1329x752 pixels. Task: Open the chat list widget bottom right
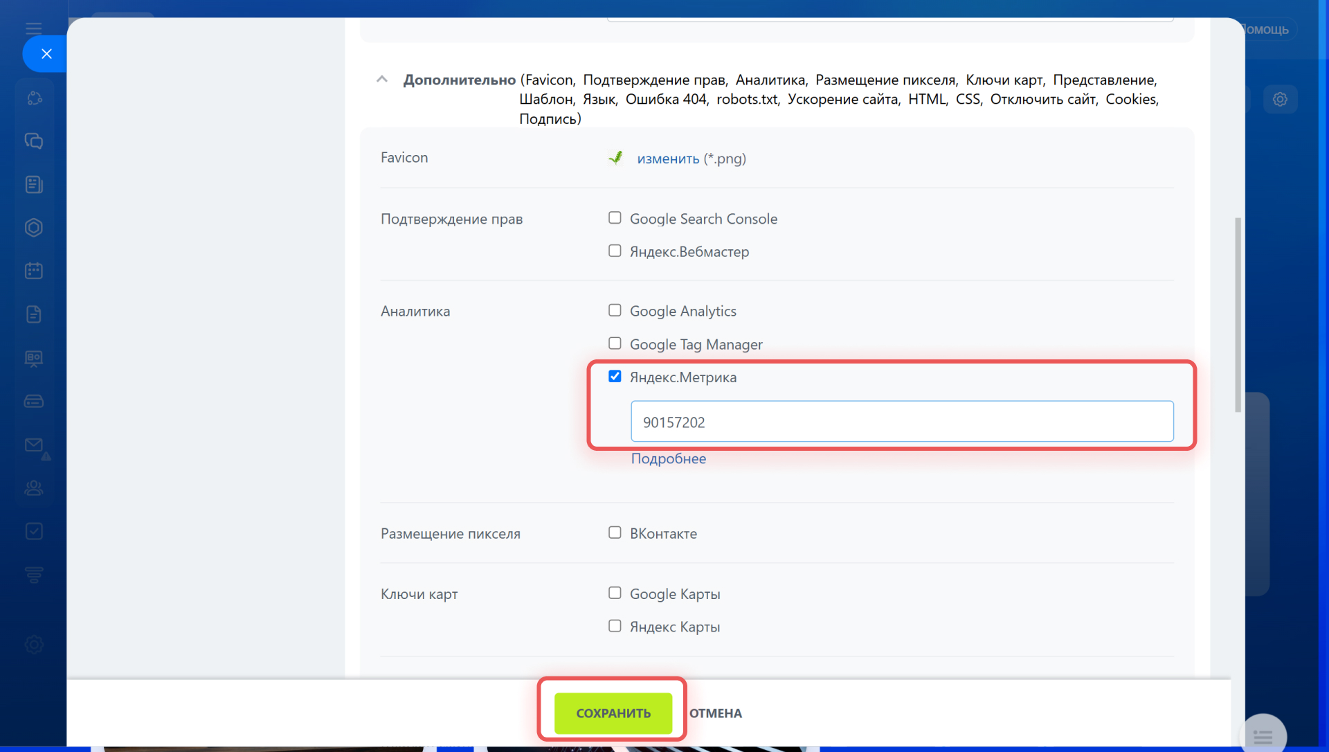pyautogui.click(x=1263, y=735)
